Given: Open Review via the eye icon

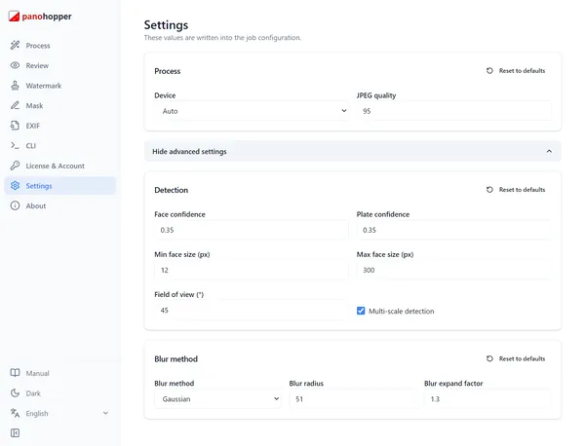Looking at the screenshot, I should pos(15,65).
